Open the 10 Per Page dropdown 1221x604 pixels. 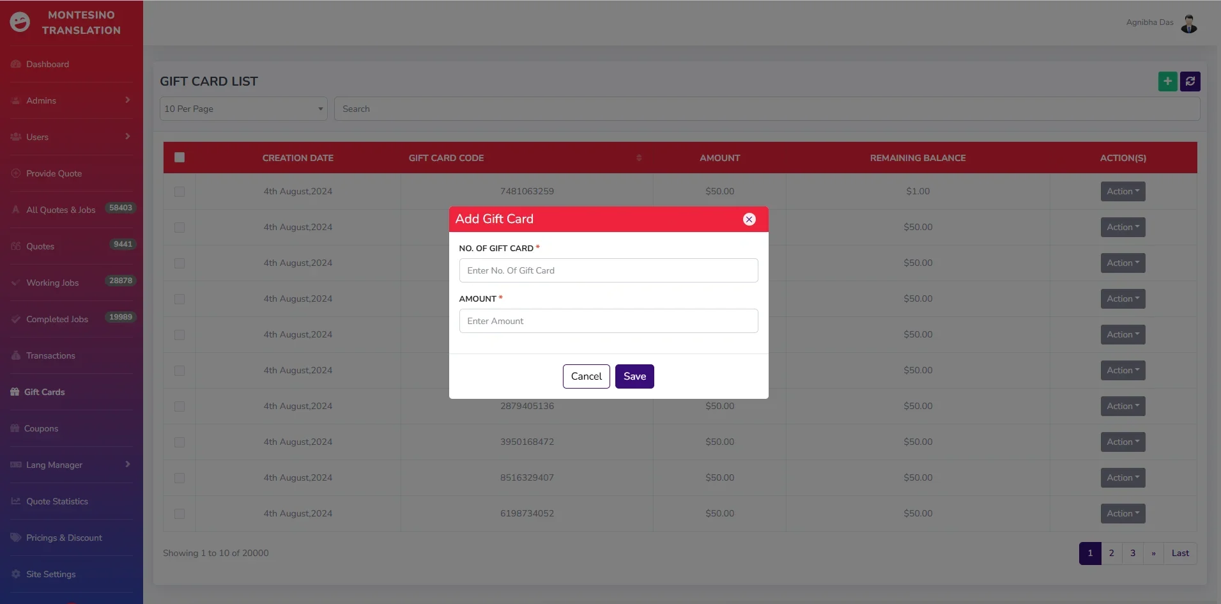pyautogui.click(x=243, y=109)
